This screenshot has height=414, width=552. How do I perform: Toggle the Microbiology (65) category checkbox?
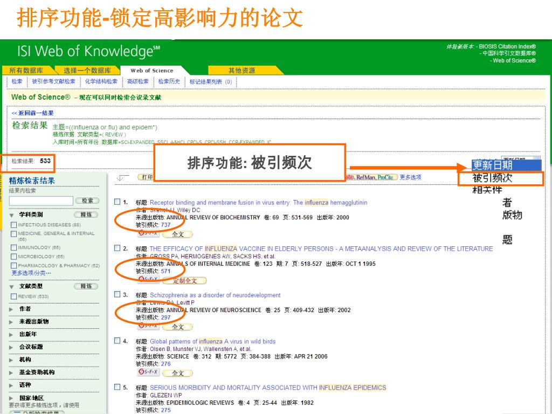[x=13, y=257]
